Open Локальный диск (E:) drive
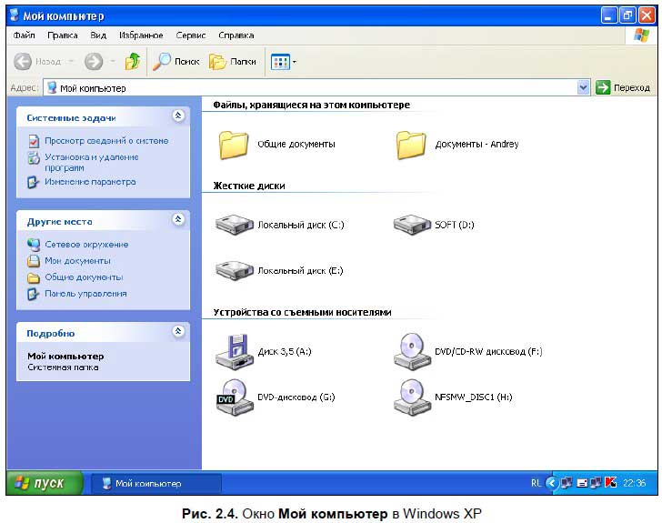 pyautogui.click(x=234, y=270)
